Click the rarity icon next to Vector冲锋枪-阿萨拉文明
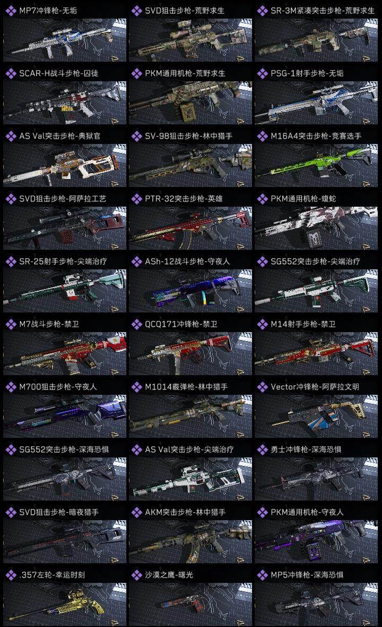The width and height of the screenshot is (382, 627). [262, 387]
